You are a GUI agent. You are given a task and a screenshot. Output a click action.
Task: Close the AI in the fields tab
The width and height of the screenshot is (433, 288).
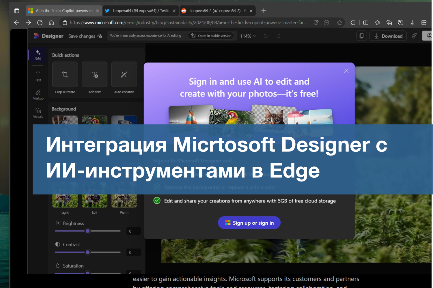(98, 11)
